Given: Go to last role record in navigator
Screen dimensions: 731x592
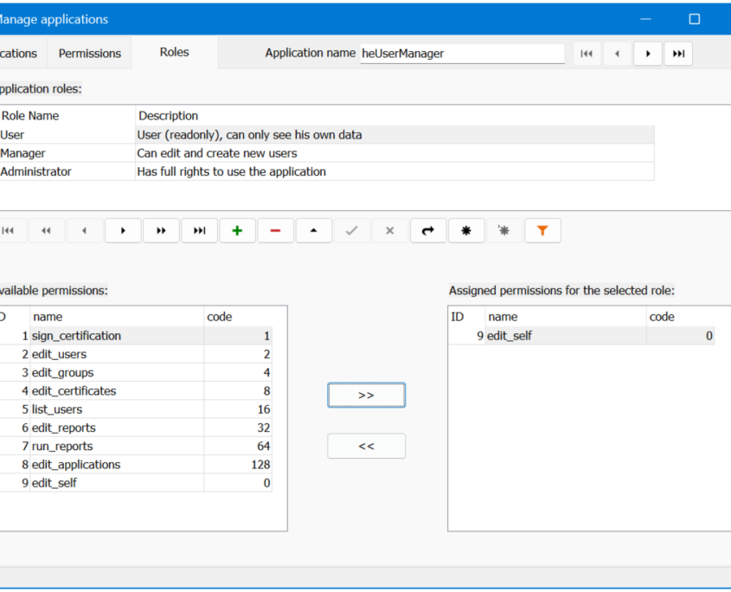Looking at the screenshot, I should coord(200,230).
